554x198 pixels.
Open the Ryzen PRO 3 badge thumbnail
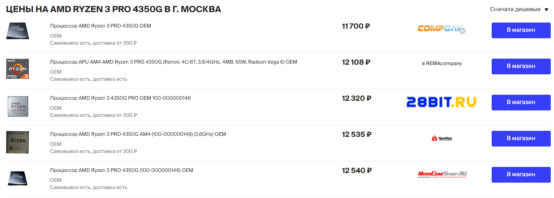click(x=18, y=69)
